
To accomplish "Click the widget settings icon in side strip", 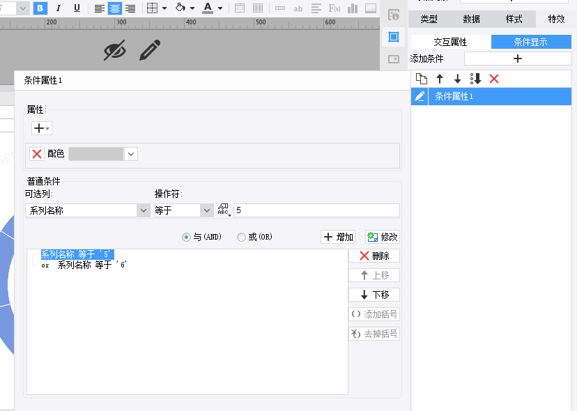I will pos(394,15).
